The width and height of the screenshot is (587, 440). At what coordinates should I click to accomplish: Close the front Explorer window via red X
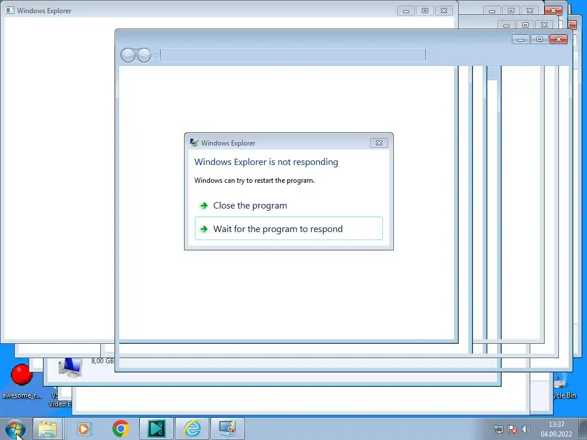pos(558,40)
